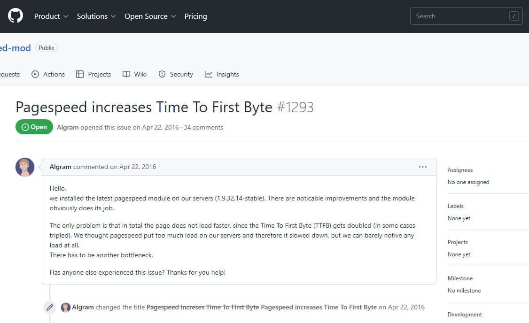This screenshot has height=323, width=529.
Task: Click the green Open issue status badge
Action: [34, 127]
